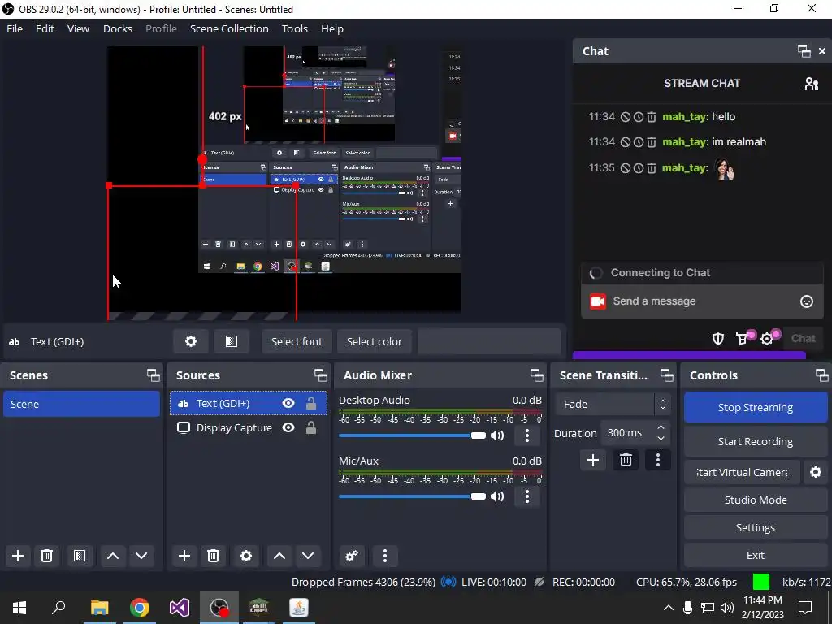The height and width of the screenshot is (624, 832).
Task: Add a new source with plus icon
Action: click(x=184, y=556)
